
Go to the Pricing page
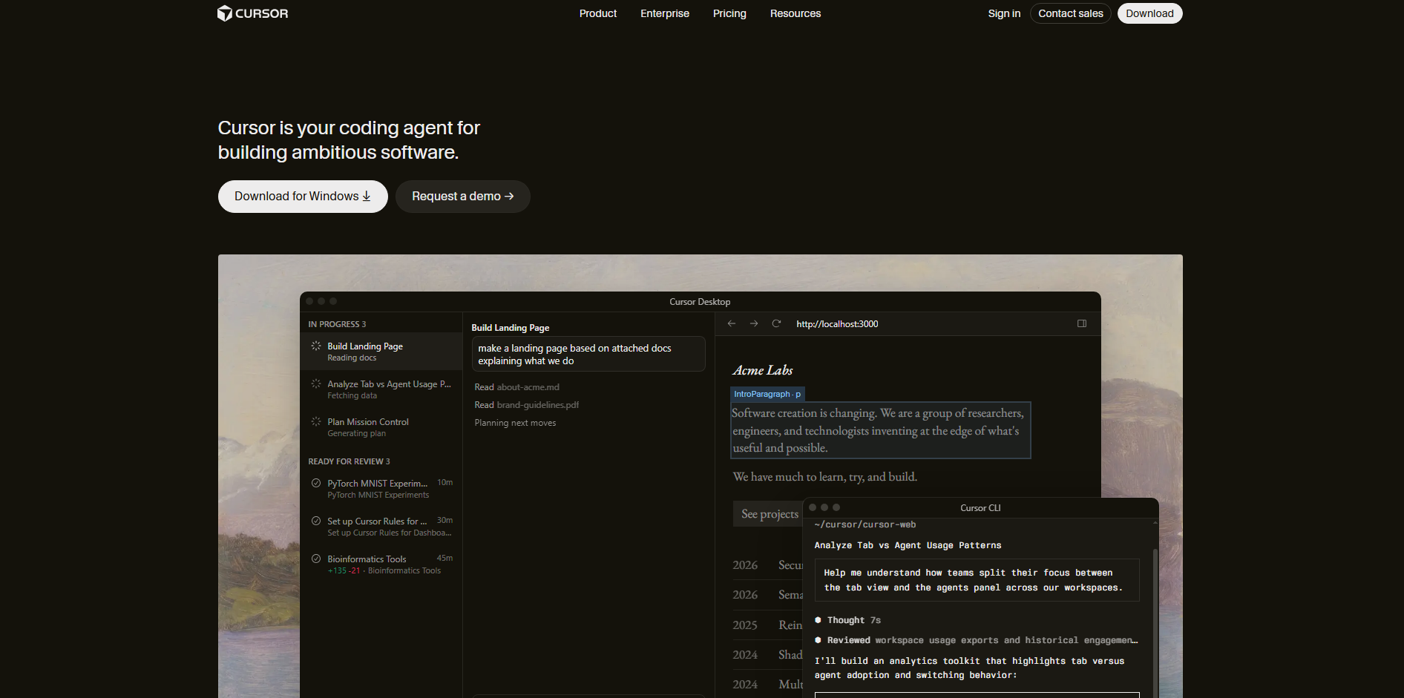tap(729, 13)
